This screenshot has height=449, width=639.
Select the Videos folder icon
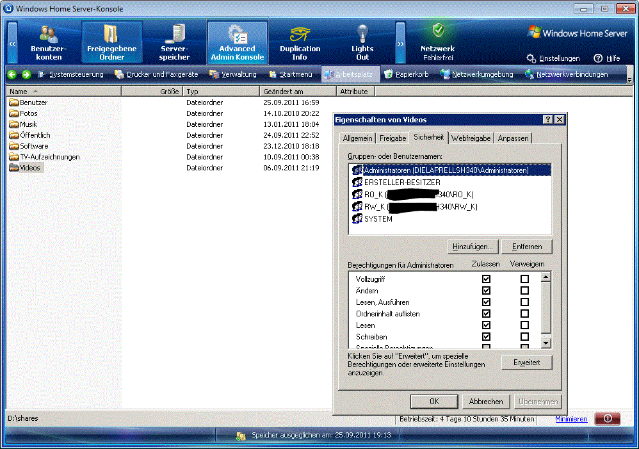click(x=14, y=168)
